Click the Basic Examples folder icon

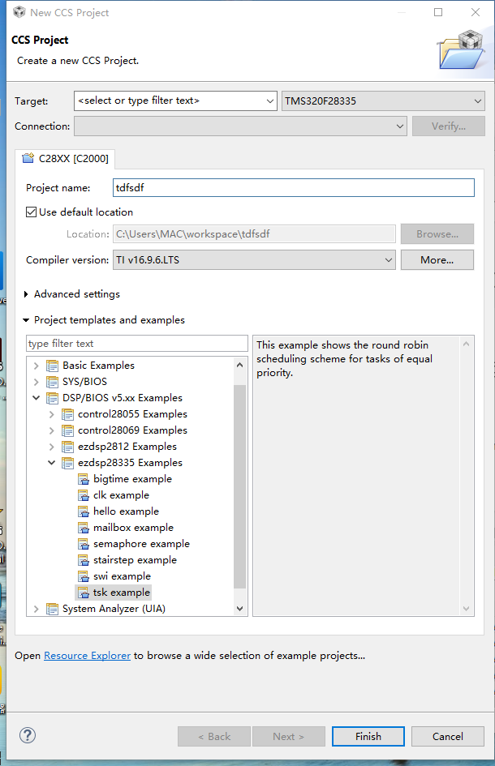coord(53,366)
